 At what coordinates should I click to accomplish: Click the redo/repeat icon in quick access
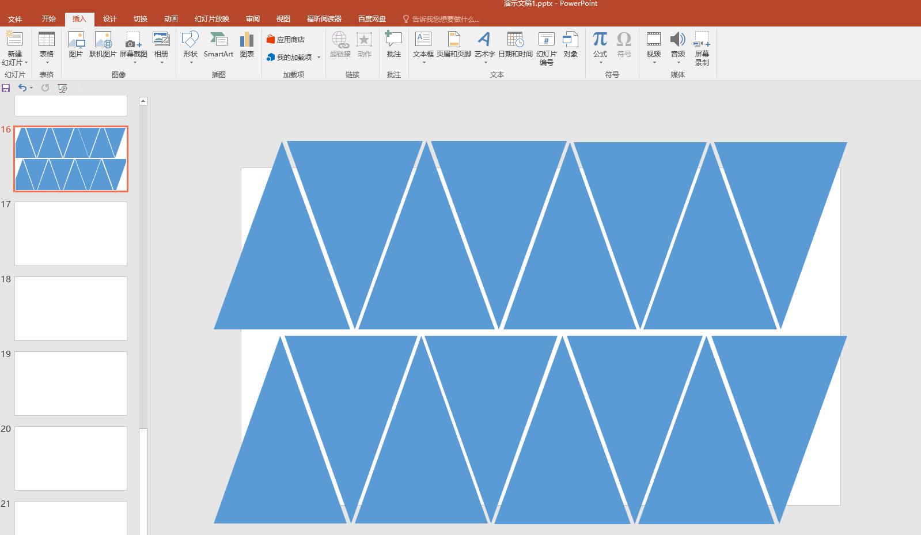click(45, 88)
